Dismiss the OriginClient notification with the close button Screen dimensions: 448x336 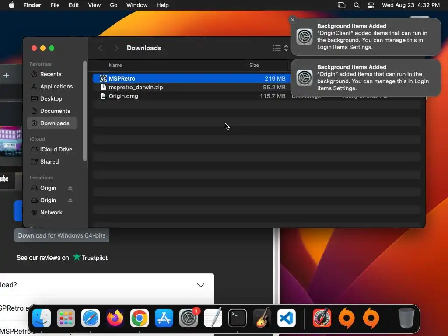(x=292, y=20)
